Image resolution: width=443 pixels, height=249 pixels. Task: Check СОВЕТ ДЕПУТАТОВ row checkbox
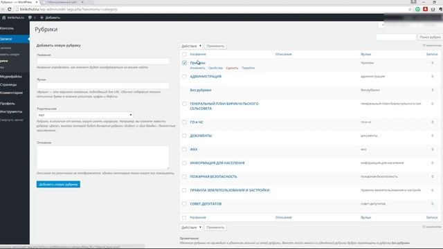click(x=184, y=204)
